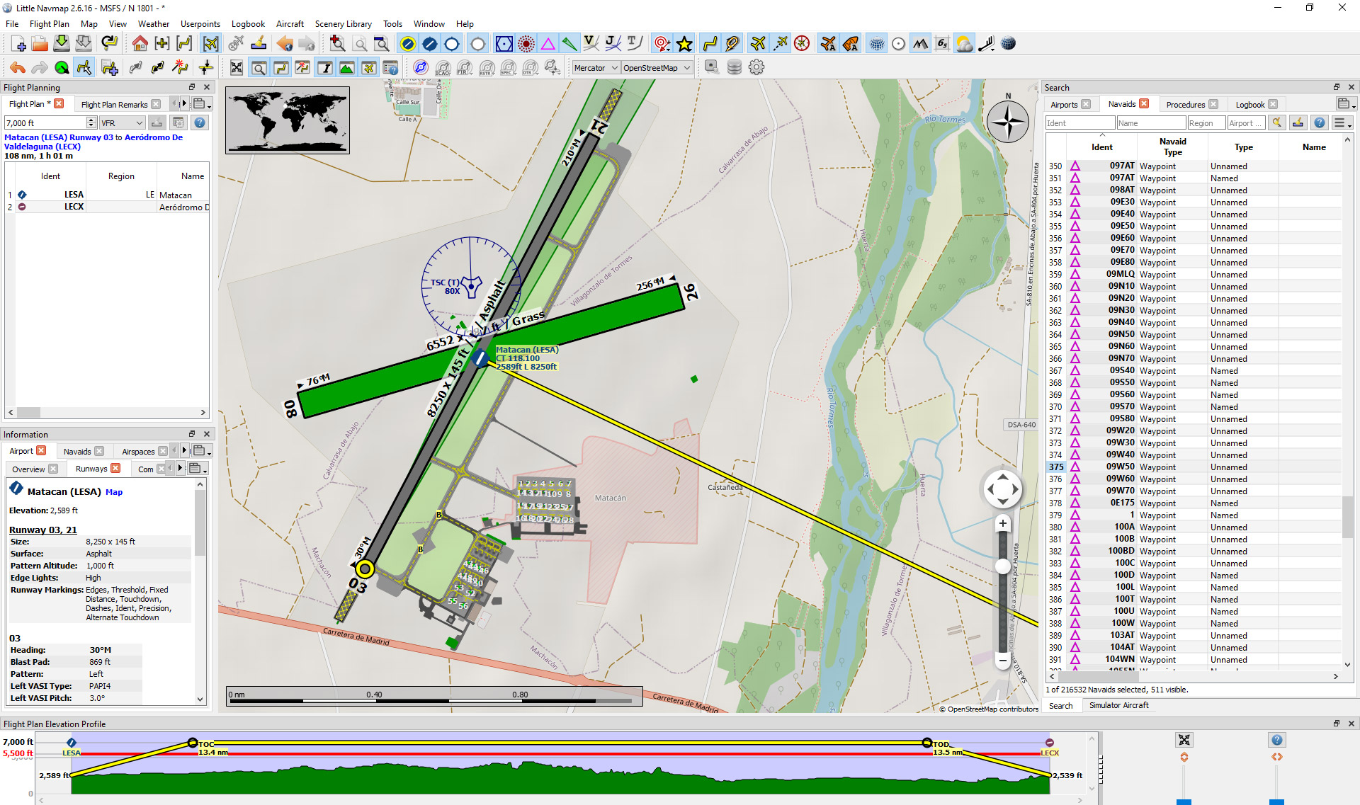Viewport: 1360px width, 805px height.
Task: Toggle the weather source sun-and-cloud button
Action: point(964,44)
